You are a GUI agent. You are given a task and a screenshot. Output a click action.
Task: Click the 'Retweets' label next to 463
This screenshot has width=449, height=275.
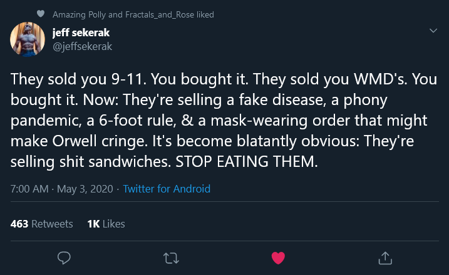(x=52, y=224)
